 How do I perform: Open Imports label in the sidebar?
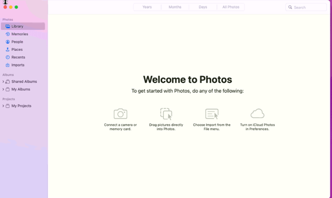[18, 65]
